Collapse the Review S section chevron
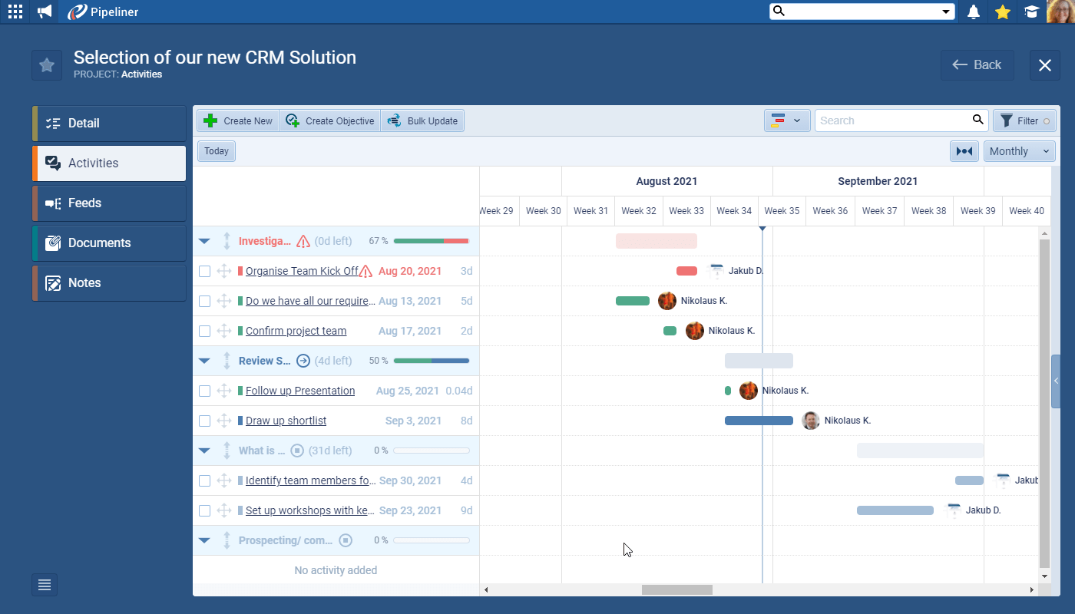Screen dimensions: 1075x614 tap(204, 361)
